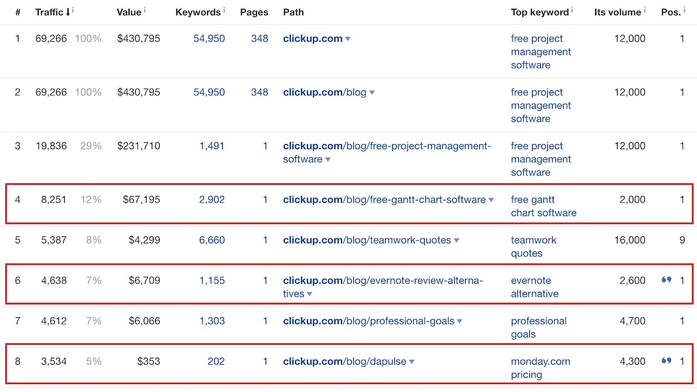Screen dimensions: 697x392
Task: Open the free-gantt-chart-software blog link
Action: [384, 200]
